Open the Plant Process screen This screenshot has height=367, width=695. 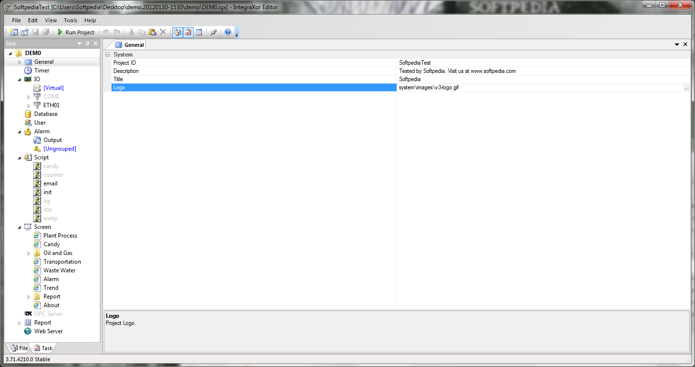(x=60, y=236)
